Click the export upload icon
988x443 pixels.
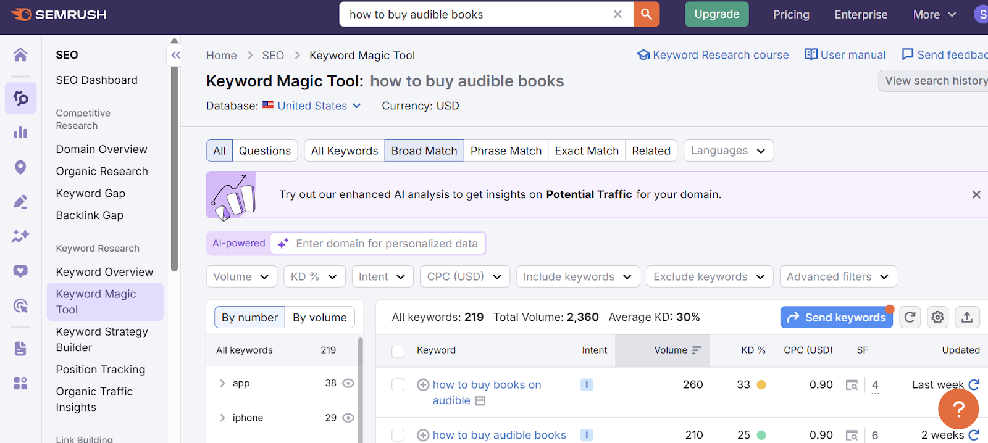pyautogui.click(x=966, y=317)
